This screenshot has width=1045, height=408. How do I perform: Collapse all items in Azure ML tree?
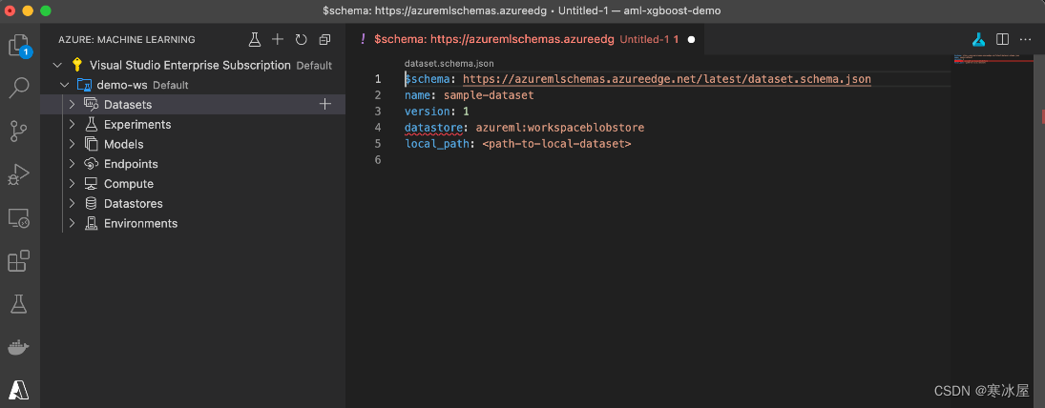coord(324,39)
